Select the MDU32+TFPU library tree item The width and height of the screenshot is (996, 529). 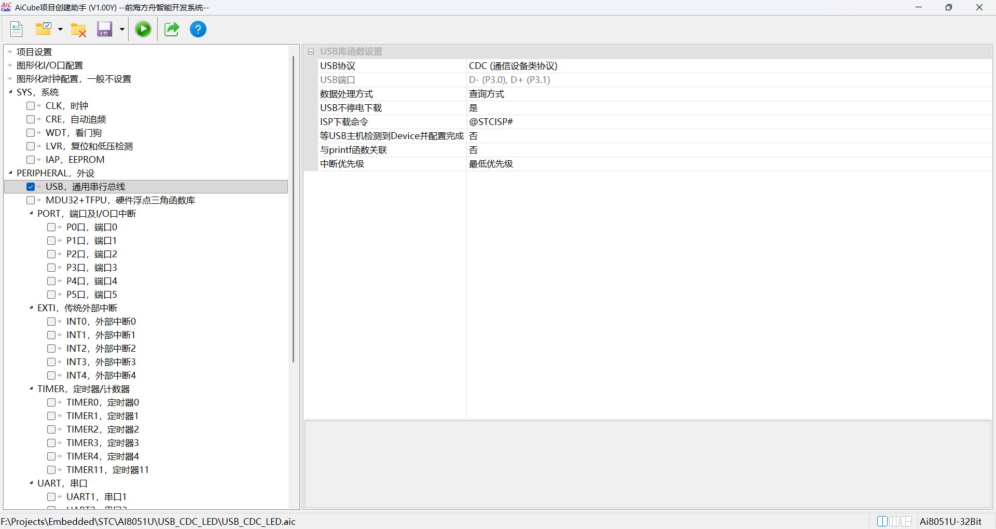tap(120, 200)
